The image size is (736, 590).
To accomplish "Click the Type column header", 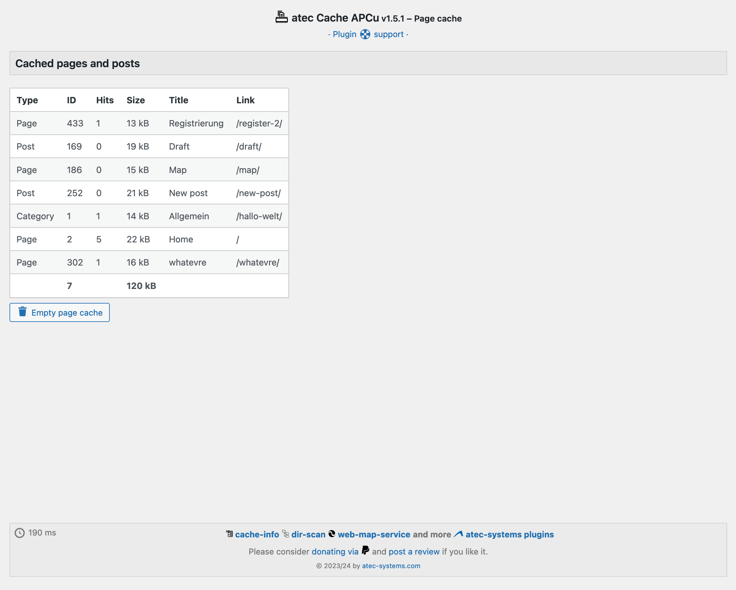I will pos(27,100).
